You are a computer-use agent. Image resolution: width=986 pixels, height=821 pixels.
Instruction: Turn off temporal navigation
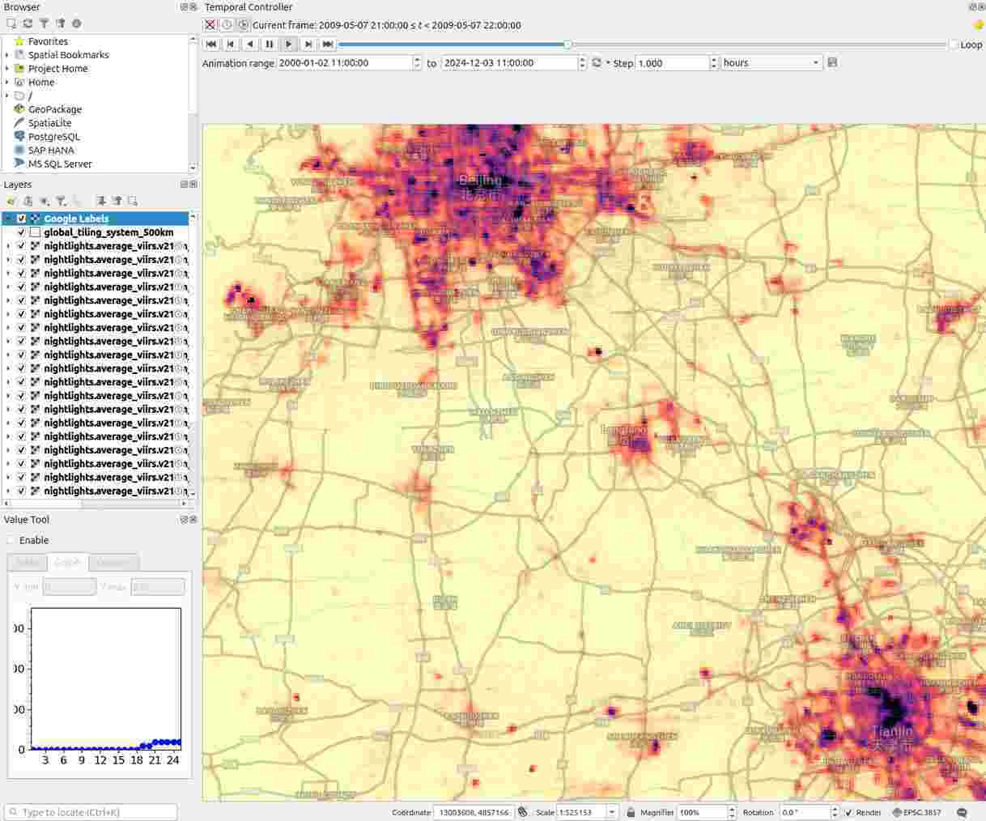coord(210,25)
